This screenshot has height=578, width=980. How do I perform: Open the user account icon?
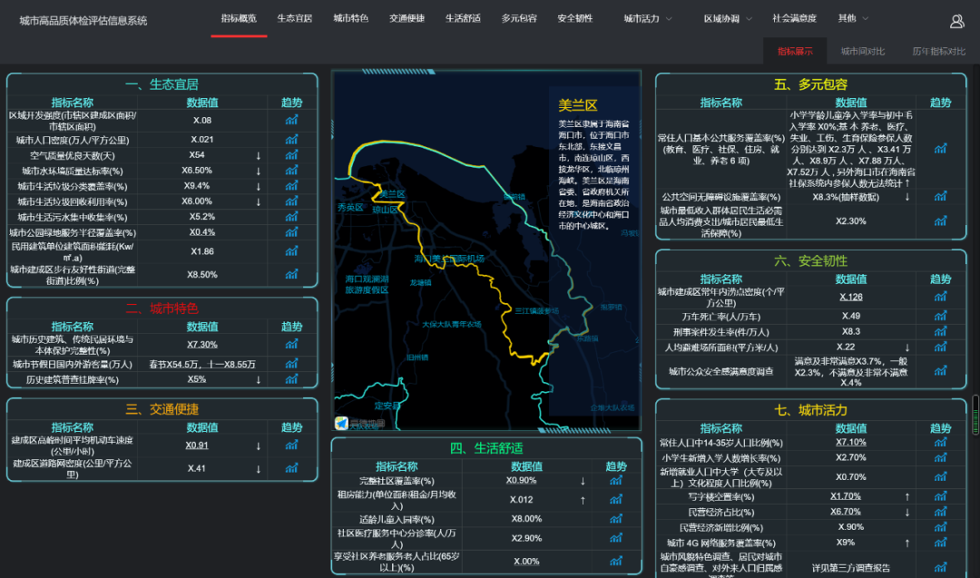[x=956, y=22]
